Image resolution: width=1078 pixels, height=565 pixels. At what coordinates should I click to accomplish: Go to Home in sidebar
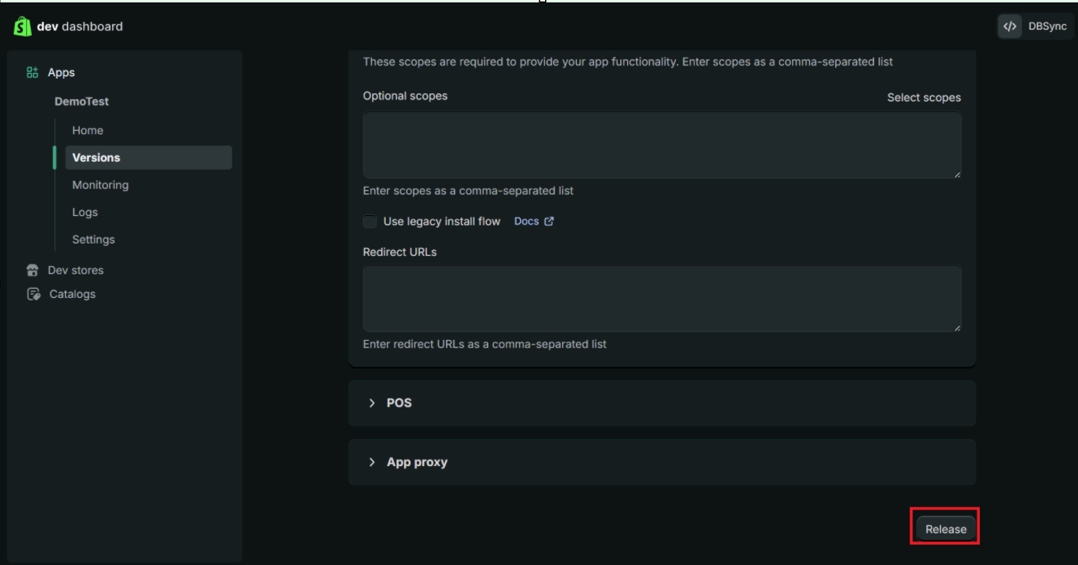[x=88, y=130]
